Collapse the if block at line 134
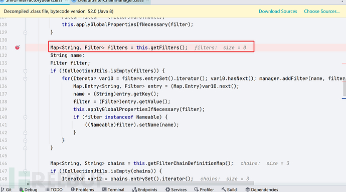Viewport: 346px width, 192px height. [26, 71]
